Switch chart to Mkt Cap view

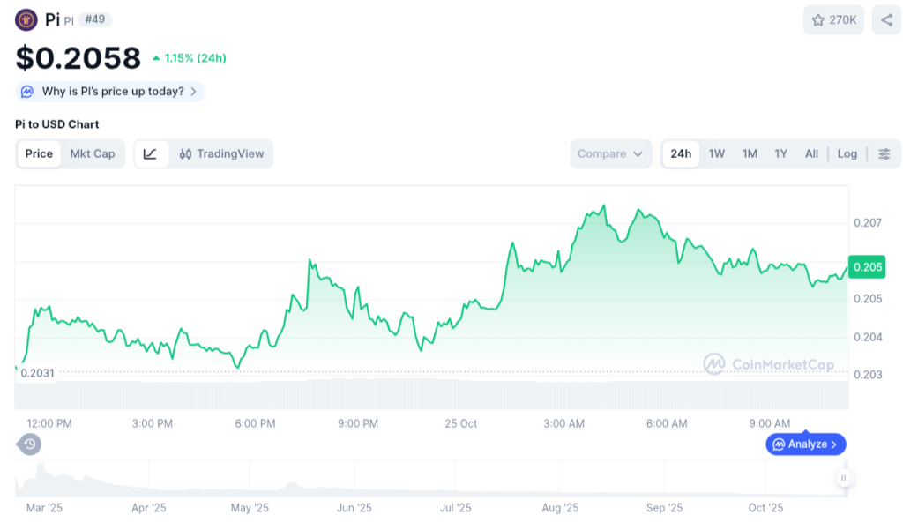(x=93, y=153)
